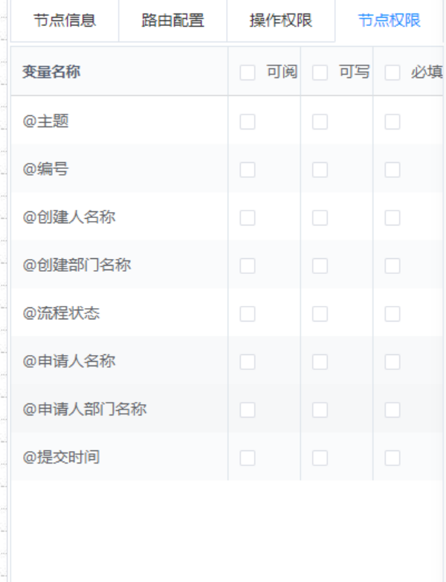
Task: Click the 变量名称 column header
Action: click(x=51, y=72)
